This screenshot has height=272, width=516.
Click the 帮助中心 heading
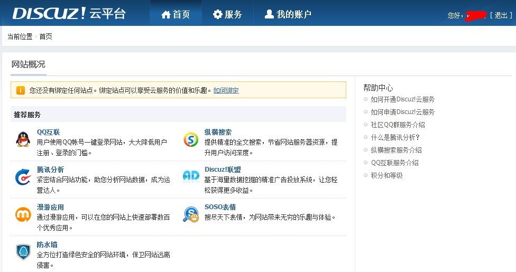pos(378,88)
